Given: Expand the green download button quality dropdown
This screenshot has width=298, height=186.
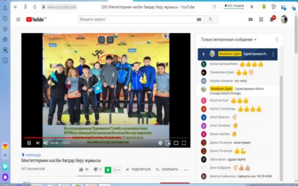Looking at the screenshot, I should click(x=119, y=170).
